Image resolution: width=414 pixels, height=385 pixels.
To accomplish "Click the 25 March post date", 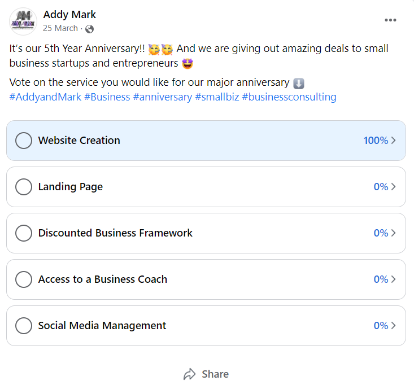I will coord(60,28).
